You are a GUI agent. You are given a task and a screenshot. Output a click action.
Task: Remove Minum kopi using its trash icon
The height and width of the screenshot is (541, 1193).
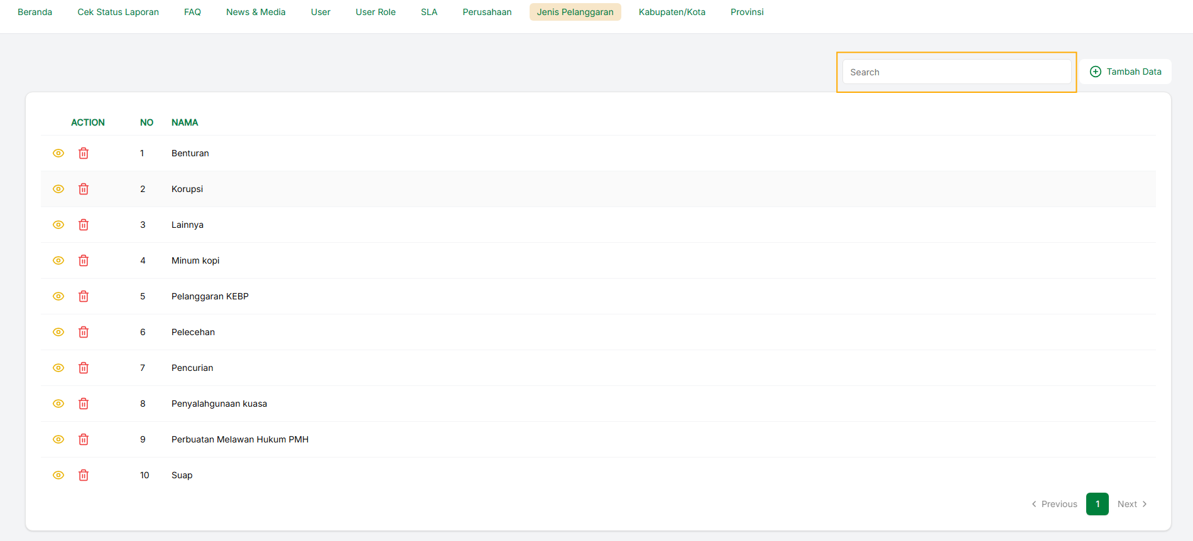[x=84, y=260]
